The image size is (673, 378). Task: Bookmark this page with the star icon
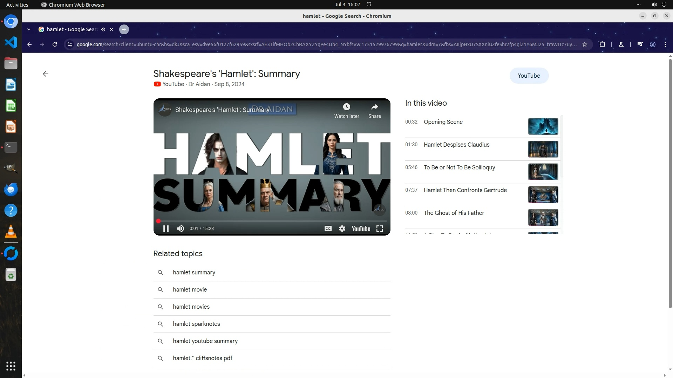[585, 44]
